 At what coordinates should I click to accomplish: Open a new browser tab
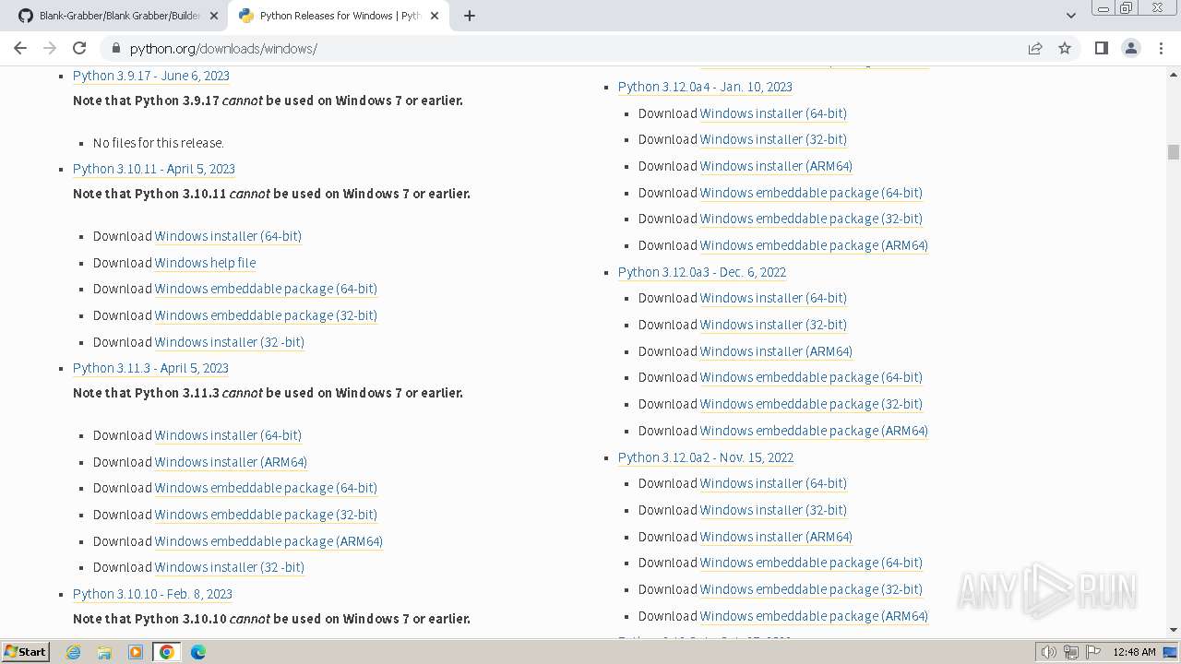[x=469, y=16]
